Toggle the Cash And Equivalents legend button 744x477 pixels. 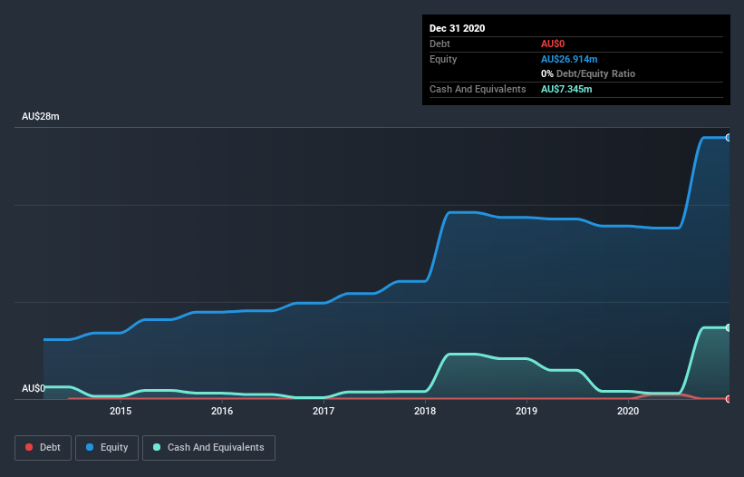pyautogui.click(x=208, y=448)
